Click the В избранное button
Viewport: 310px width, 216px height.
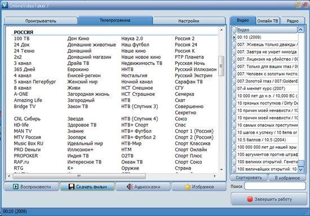[x=287, y=178]
